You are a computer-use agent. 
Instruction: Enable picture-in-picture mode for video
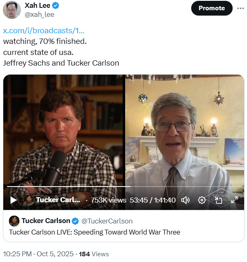pyautogui.click(x=218, y=200)
